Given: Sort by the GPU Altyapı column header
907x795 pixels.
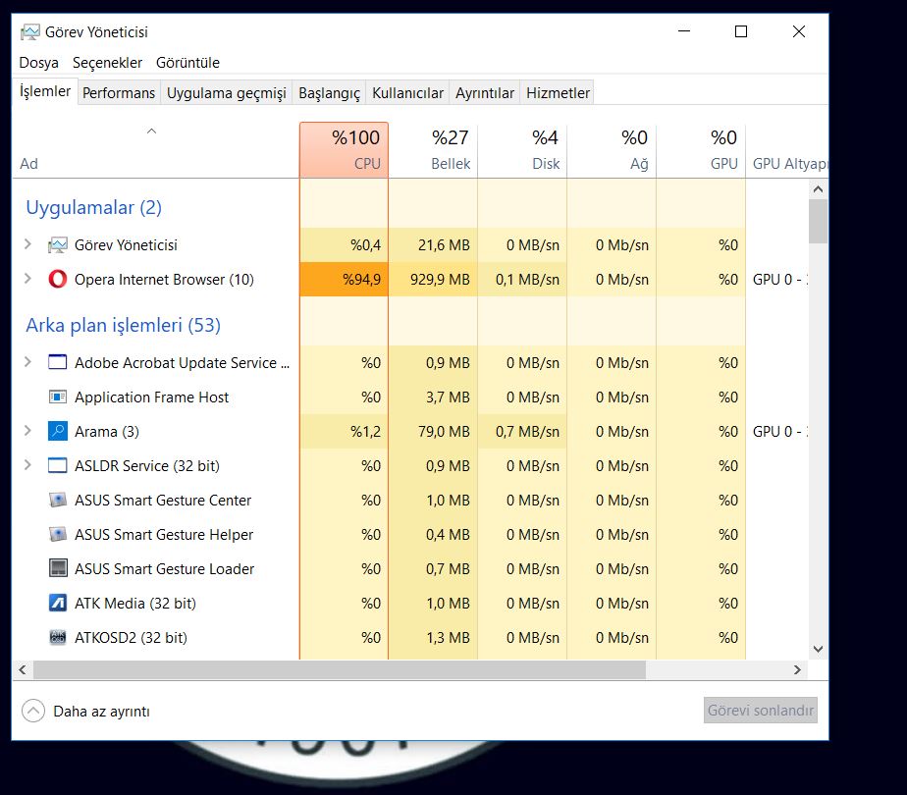Looking at the screenshot, I should (787, 150).
